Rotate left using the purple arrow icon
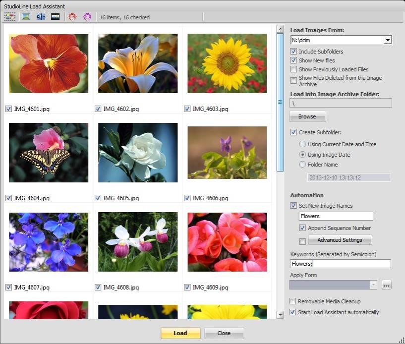 (x=87, y=17)
